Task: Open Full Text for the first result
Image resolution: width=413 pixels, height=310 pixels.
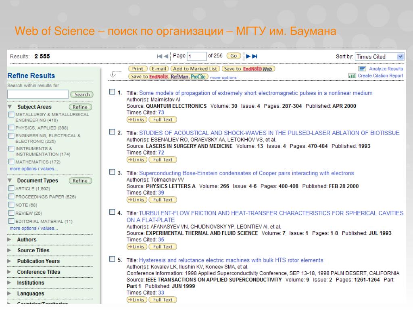Action: click(x=163, y=119)
